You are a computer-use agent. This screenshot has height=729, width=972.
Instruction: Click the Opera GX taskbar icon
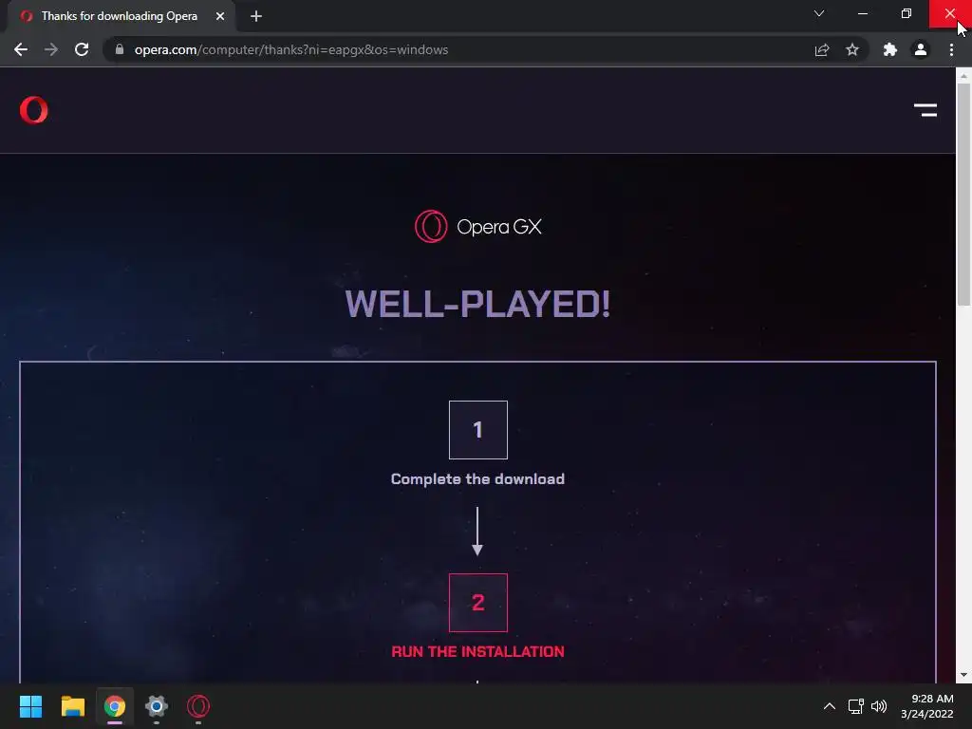[198, 706]
